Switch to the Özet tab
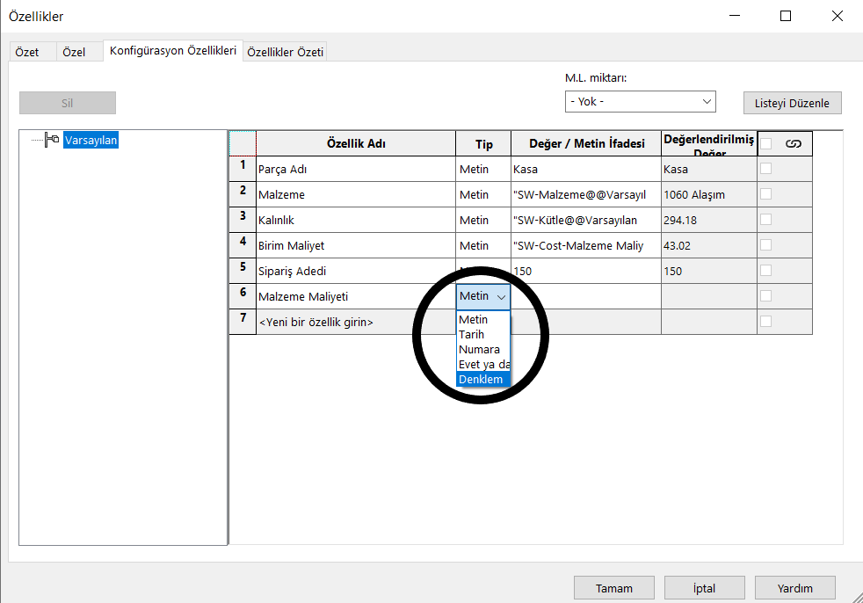Image resolution: width=863 pixels, height=603 pixels. [27, 52]
